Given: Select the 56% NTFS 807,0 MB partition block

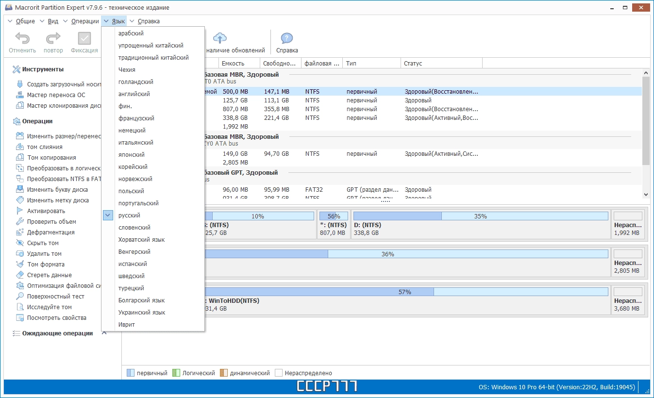Looking at the screenshot, I should 334,225.
